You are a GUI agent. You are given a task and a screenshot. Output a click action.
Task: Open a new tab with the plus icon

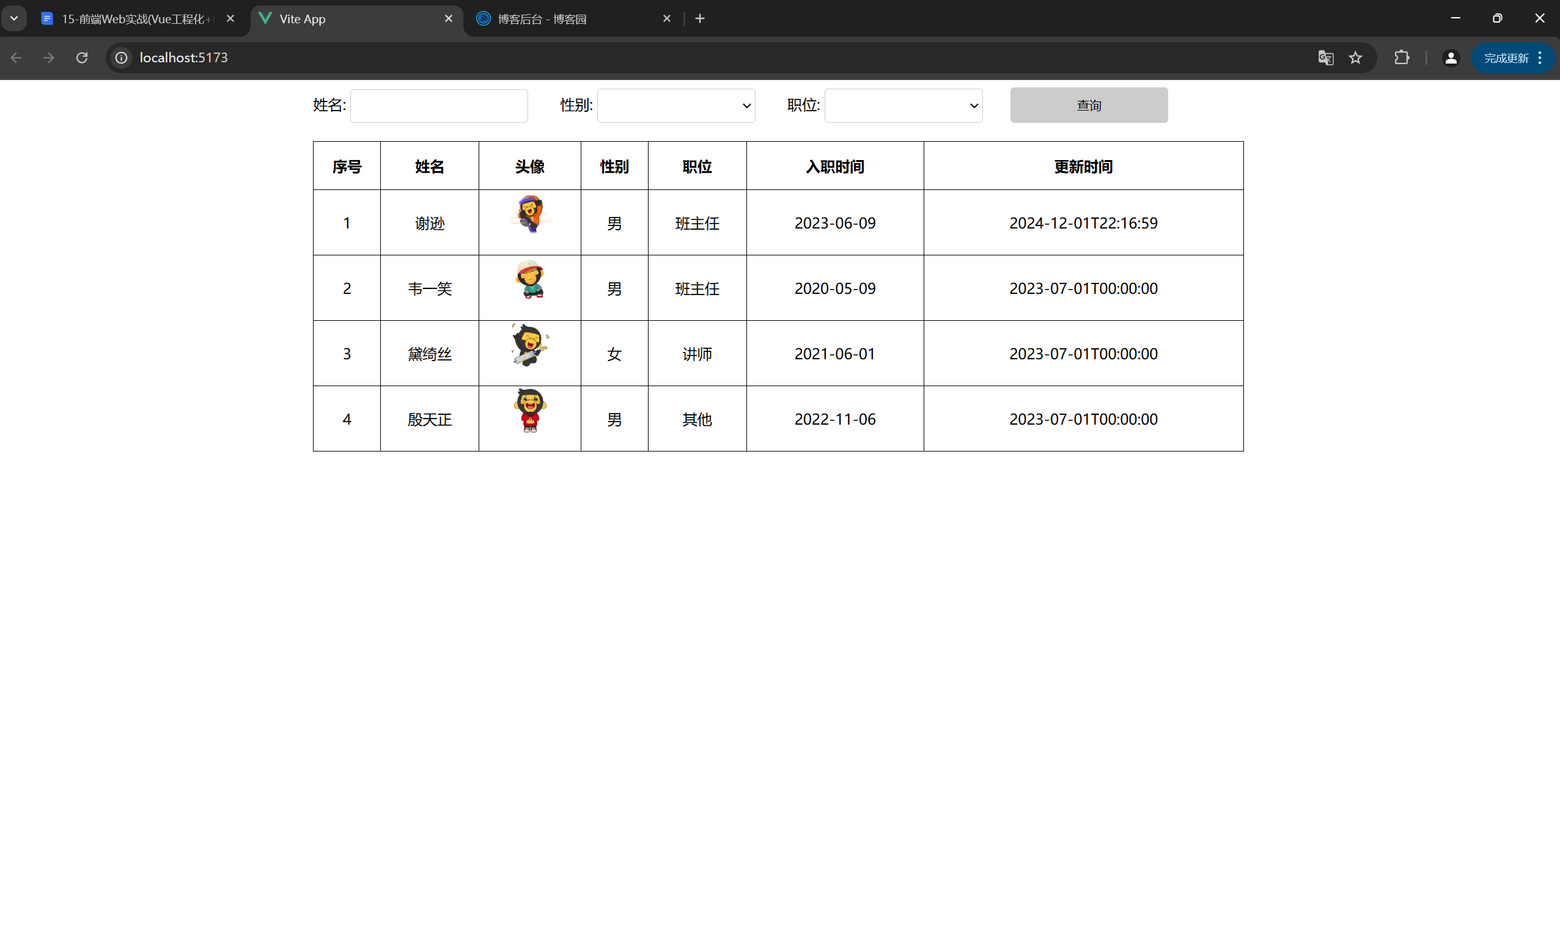pyautogui.click(x=699, y=19)
